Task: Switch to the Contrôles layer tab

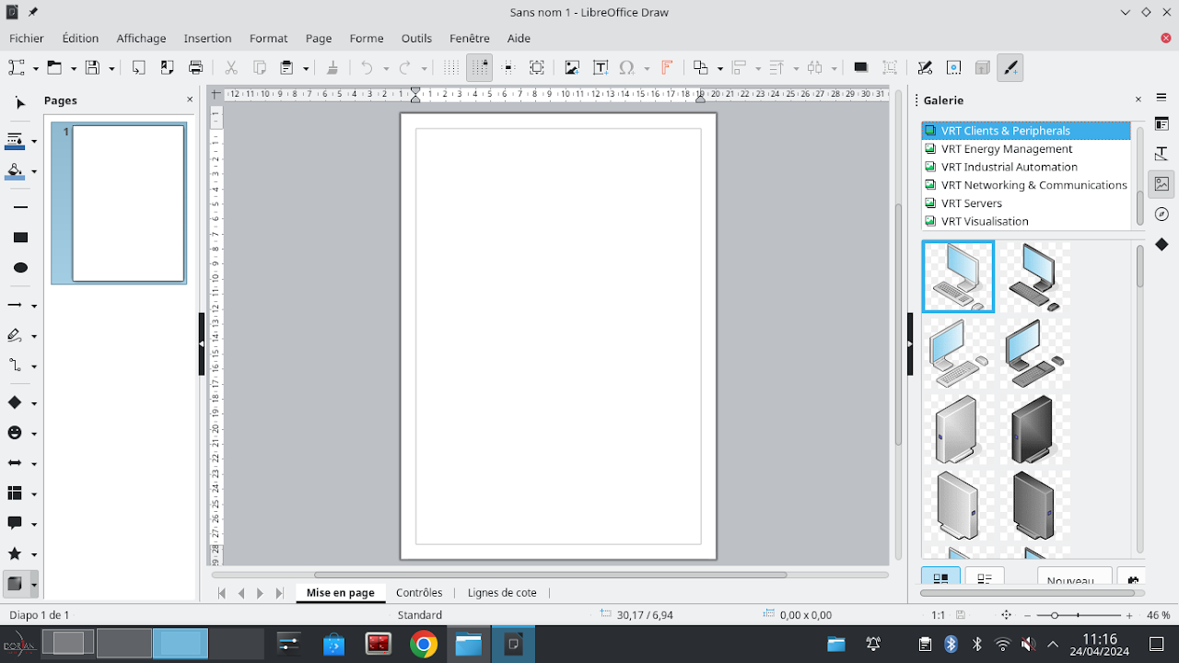Action: point(419,592)
